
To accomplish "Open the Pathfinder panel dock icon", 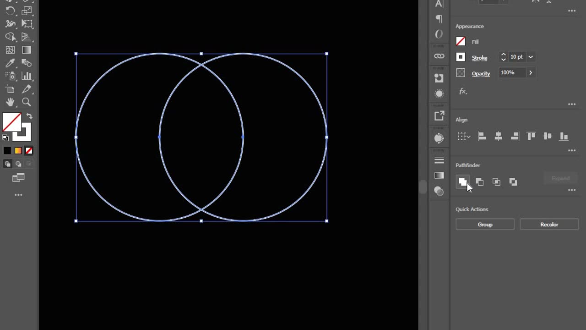I will coord(439,78).
